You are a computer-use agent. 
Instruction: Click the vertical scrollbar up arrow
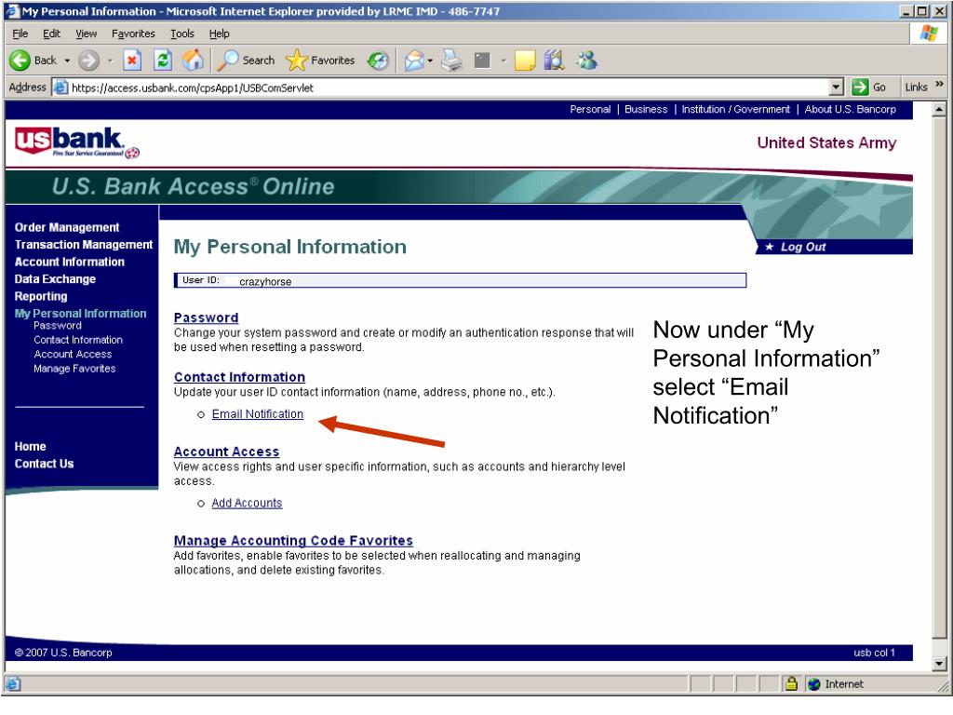pos(939,110)
